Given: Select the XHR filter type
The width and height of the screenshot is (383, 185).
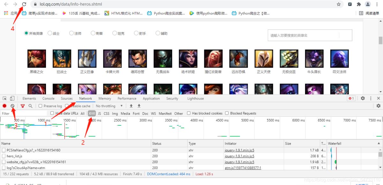Looking at the screenshot, I should point(92,113).
